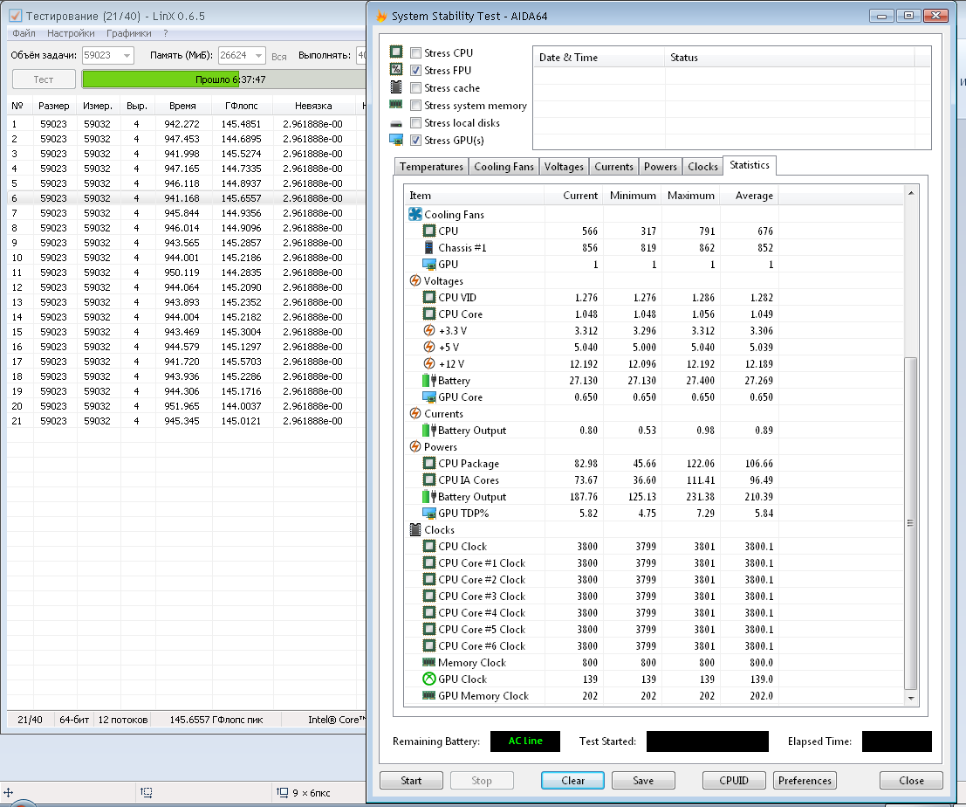Open the ? help menu in LinX
The image size is (966, 807).
pos(165,33)
